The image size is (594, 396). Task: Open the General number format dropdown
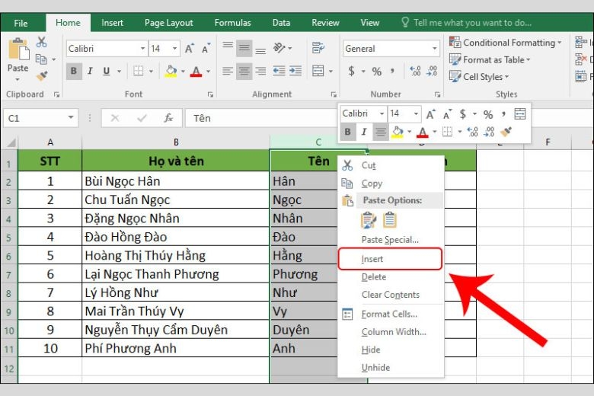(x=435, y=49)
